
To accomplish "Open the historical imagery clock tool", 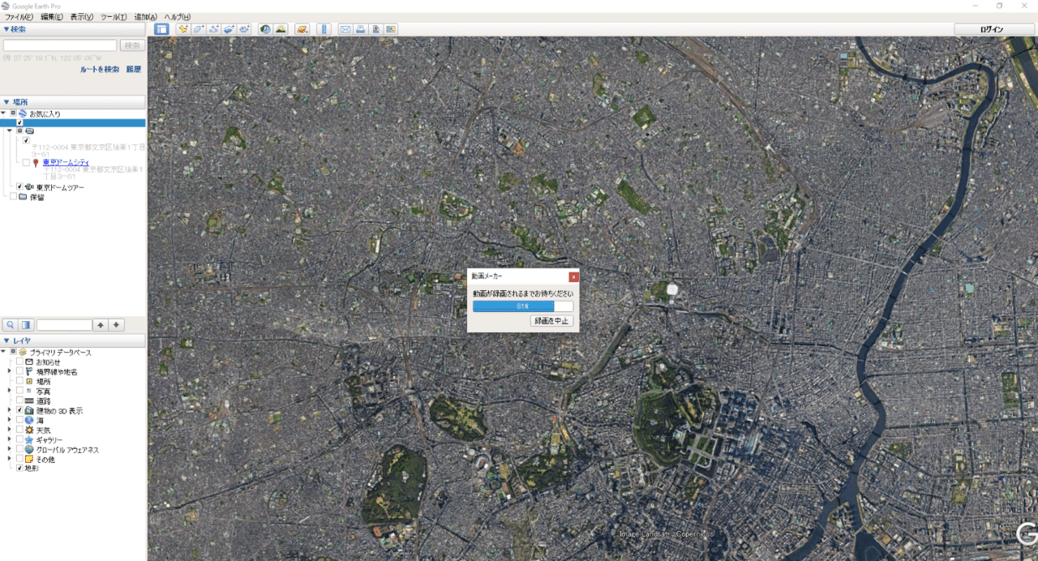I will click(264, 28).
